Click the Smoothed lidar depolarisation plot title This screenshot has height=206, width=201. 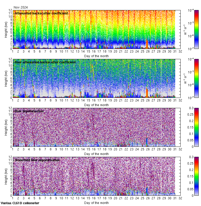coord(37,160)
